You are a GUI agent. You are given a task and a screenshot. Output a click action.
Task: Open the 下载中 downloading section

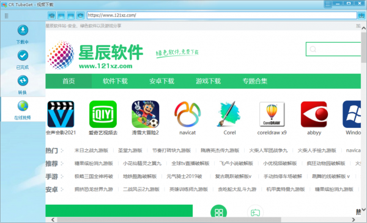click(23, 35)
